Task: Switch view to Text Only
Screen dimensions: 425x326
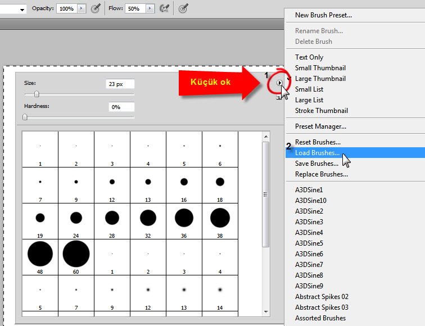Action: (x=309, y=57)
